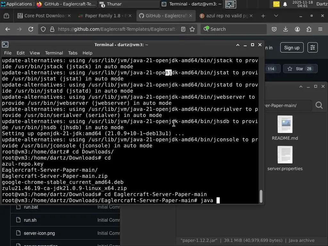This screenshot has width=328, height=246.
Task: Open a new browser tab
Action: click(x=263, y=16)
